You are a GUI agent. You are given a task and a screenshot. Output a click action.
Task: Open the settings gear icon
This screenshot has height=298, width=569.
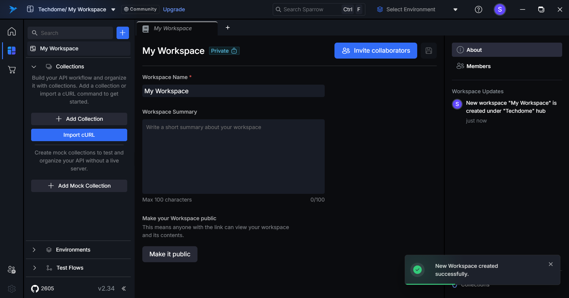pos(12,289)
